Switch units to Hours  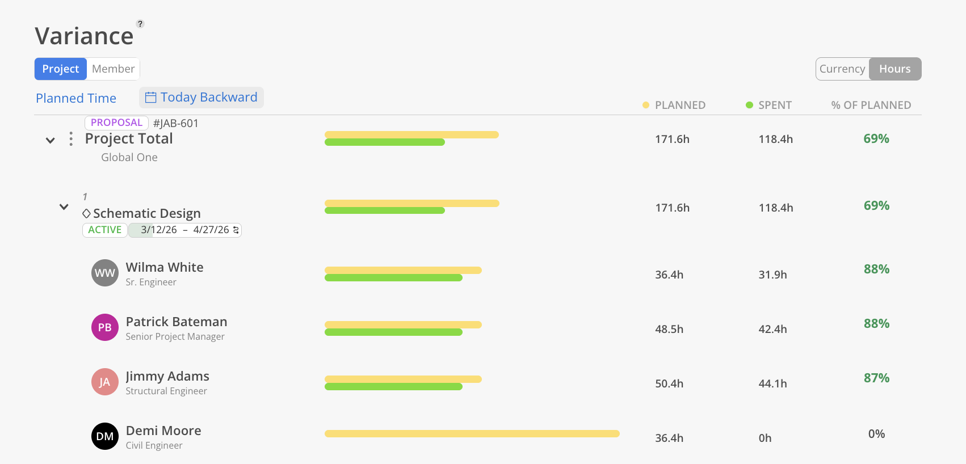pos(894,69)
